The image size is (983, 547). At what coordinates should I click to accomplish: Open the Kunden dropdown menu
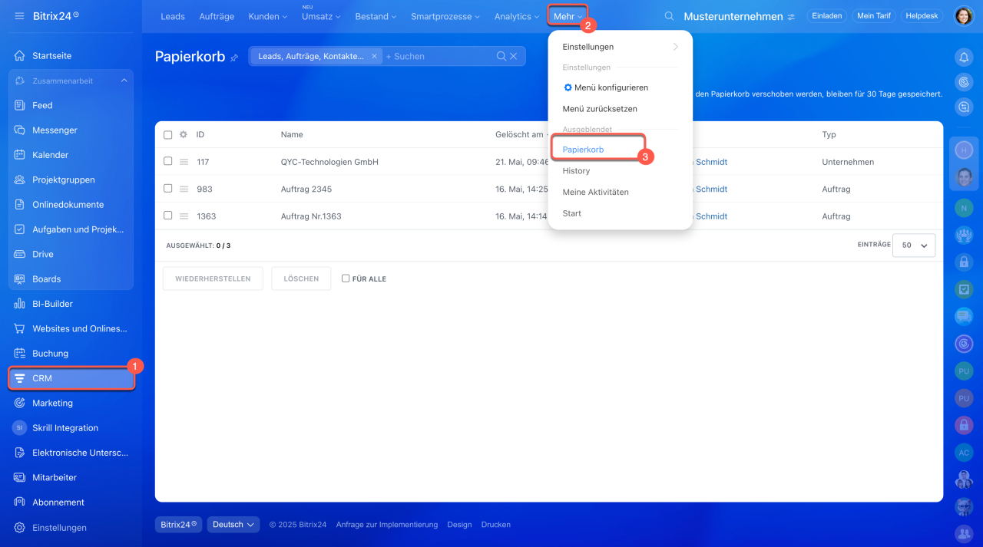[268, 16]
